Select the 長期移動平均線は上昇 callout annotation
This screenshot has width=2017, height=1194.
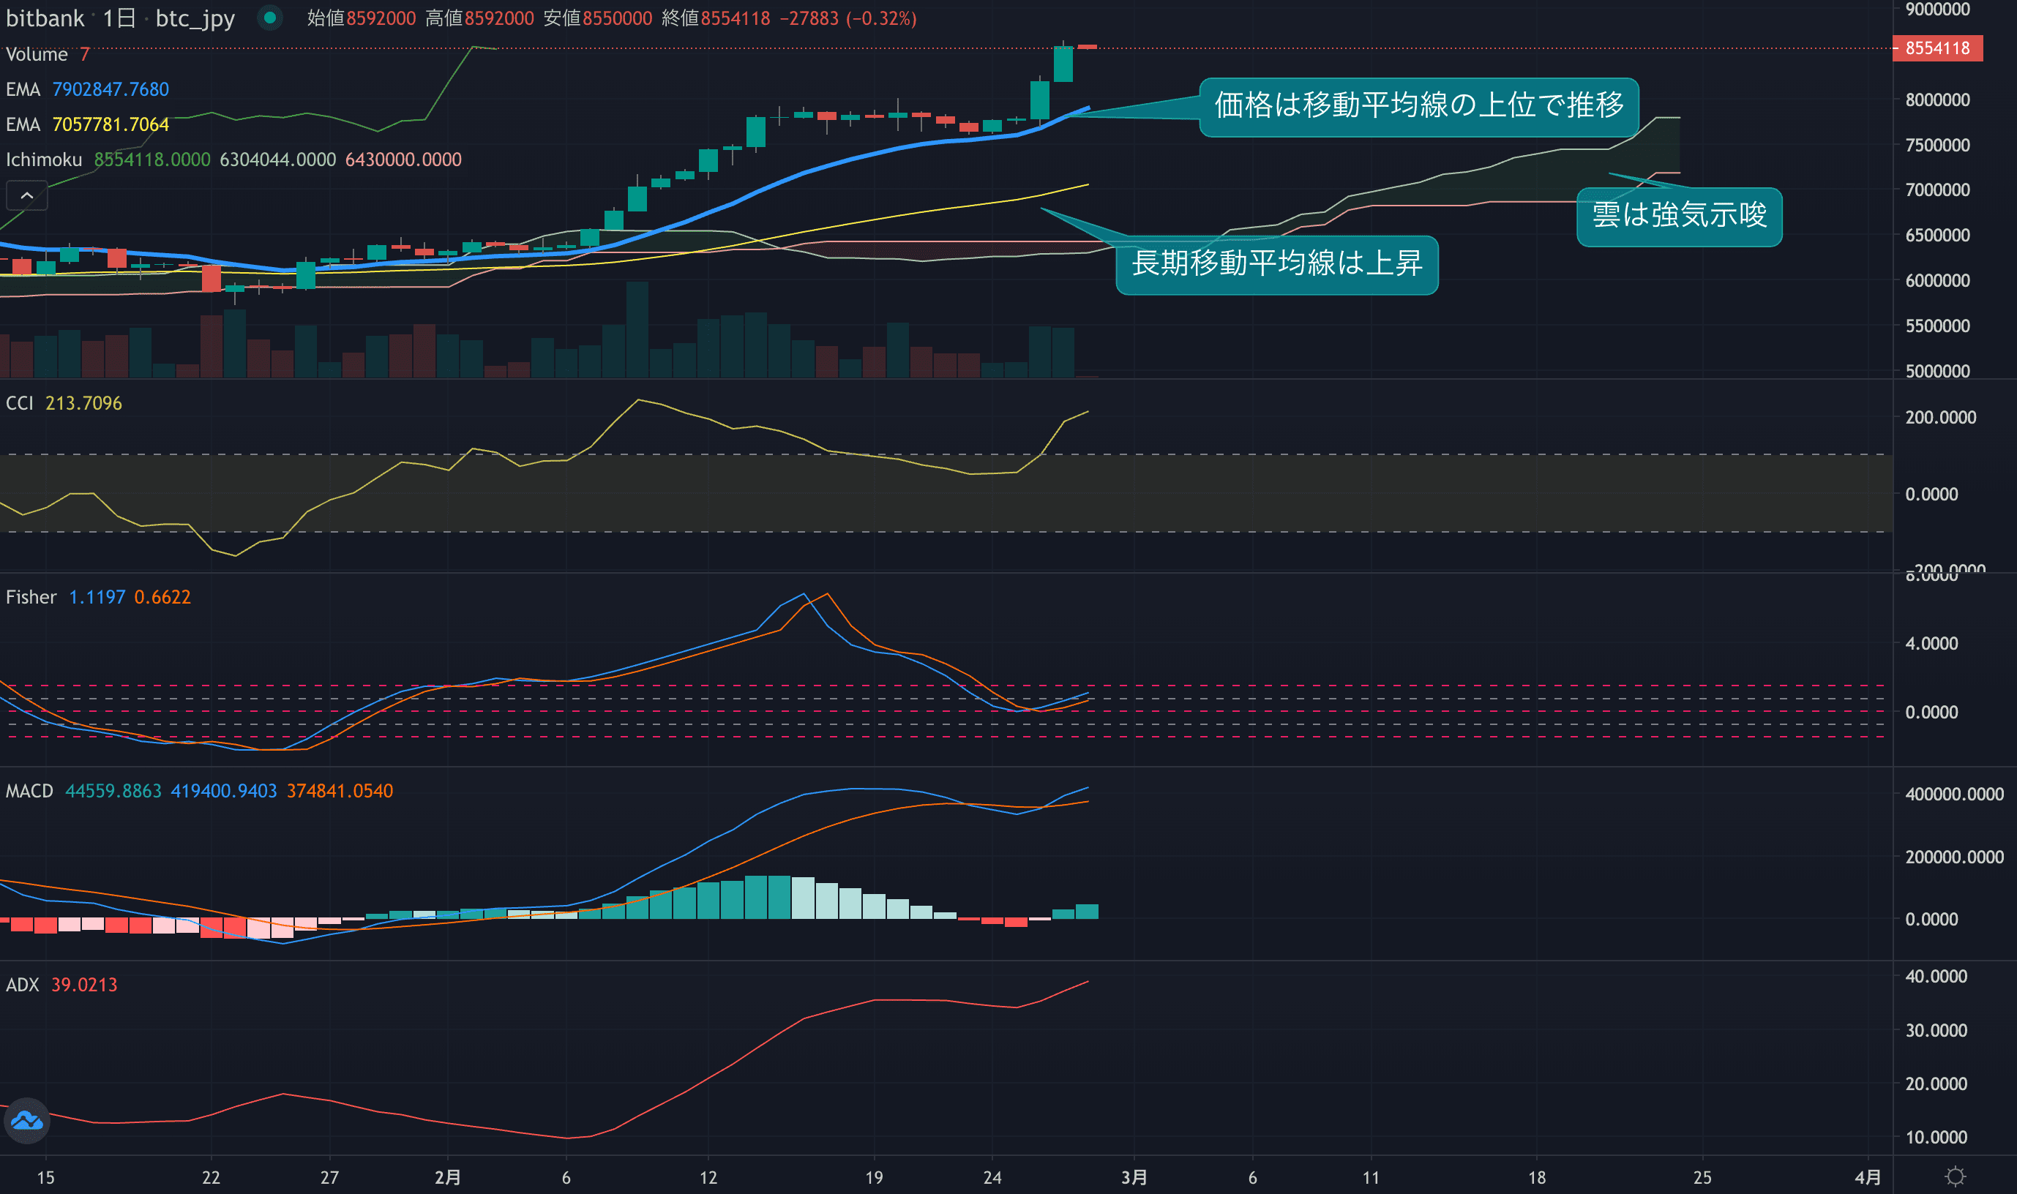tap(1276, 265)
